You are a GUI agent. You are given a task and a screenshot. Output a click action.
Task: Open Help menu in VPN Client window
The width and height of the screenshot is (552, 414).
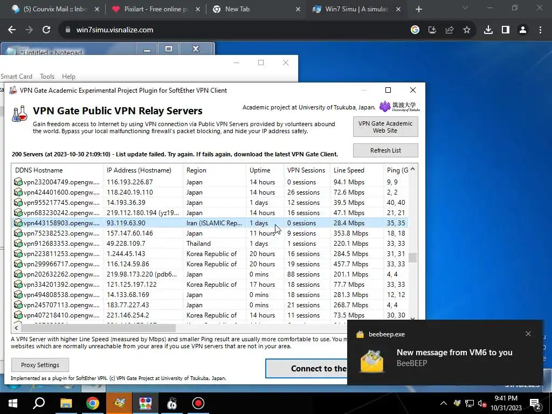click(68, 77)
